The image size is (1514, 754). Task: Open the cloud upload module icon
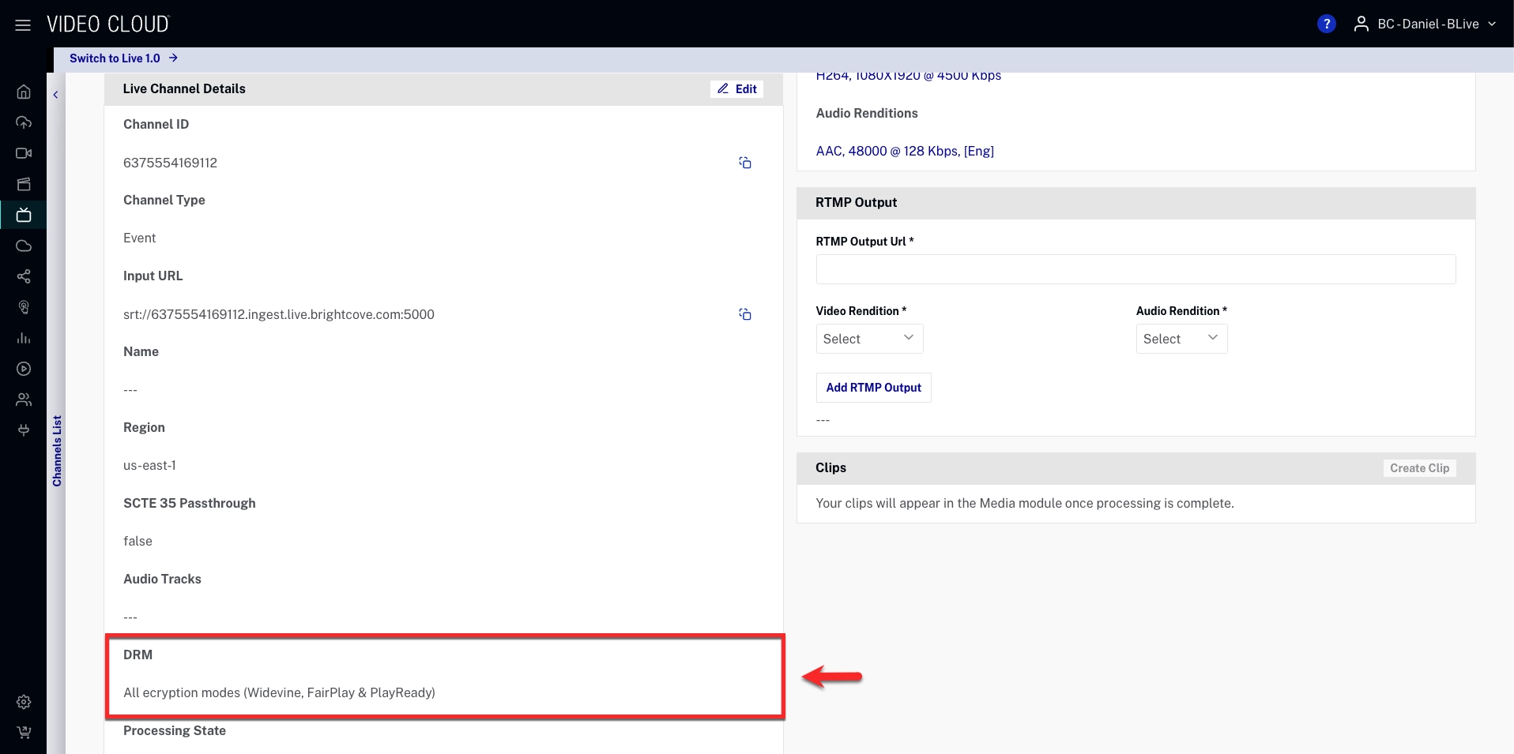(24, 122)
